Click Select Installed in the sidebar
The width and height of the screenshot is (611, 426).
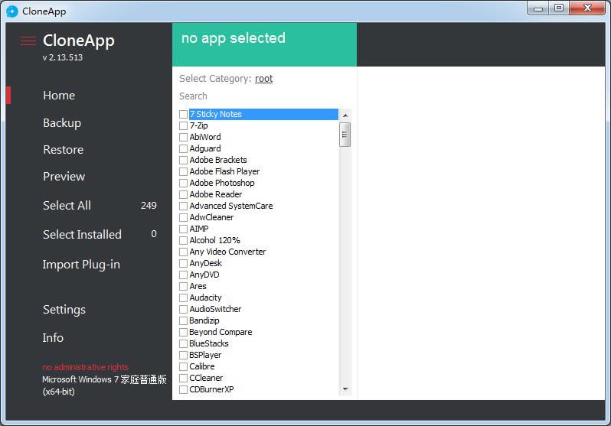[x=82, y=235]
